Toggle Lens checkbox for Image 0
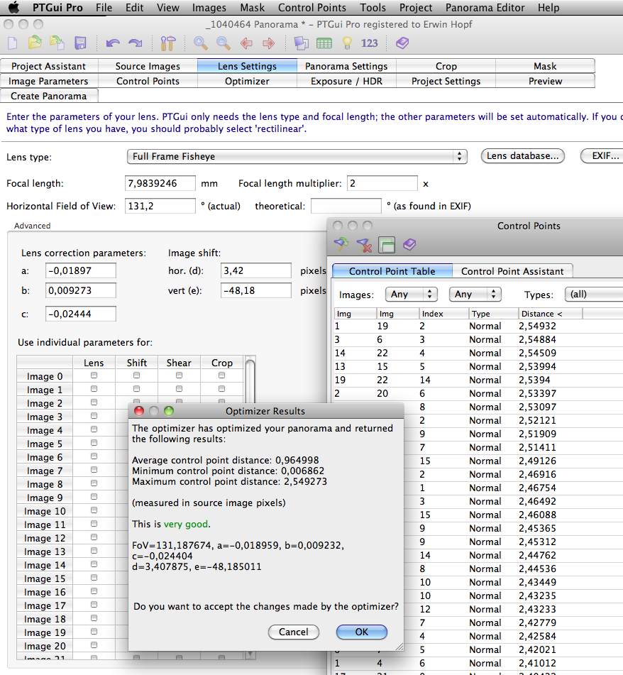The width and height of the screenshot is (623, 675). click(x=94, y=375)
